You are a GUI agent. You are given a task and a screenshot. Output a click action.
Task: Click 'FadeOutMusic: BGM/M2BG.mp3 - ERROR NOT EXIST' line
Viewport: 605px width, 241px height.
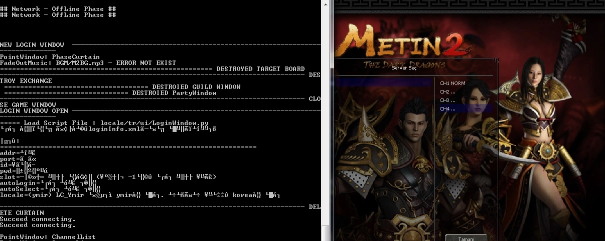[x=88, y=63]
